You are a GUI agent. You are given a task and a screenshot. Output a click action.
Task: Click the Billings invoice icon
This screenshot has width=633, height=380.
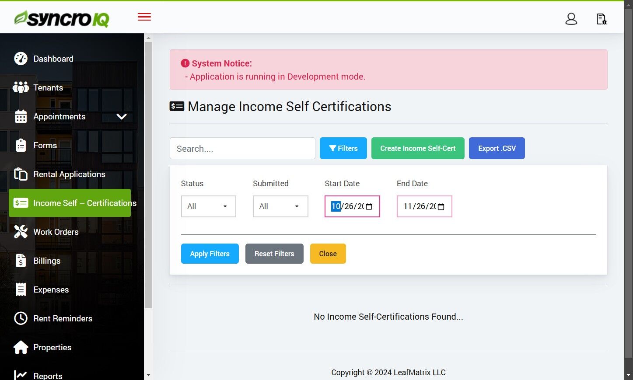[x=21, y=261]
